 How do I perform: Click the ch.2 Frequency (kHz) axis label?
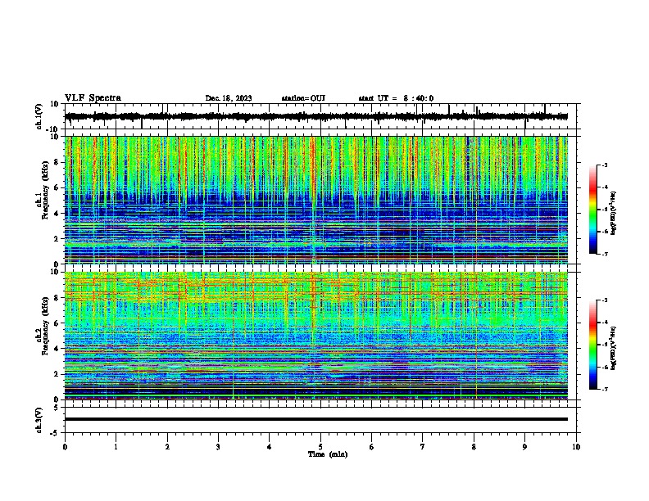pos(43,326)
